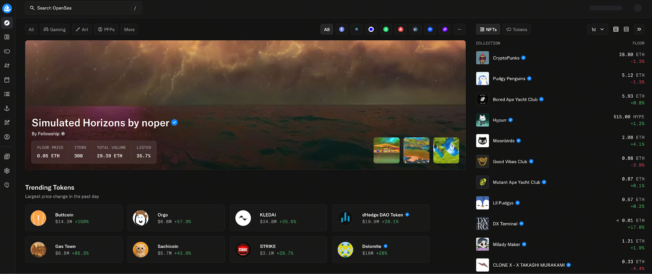Open the Moonbirds collection row
Screen dimensions: 652x274
click(x=560, y=141)
